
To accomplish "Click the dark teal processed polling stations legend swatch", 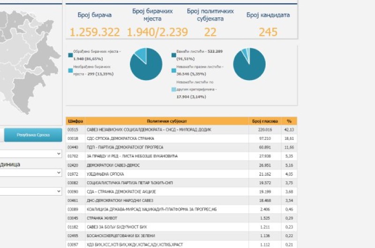I will [x=70, y=55].
